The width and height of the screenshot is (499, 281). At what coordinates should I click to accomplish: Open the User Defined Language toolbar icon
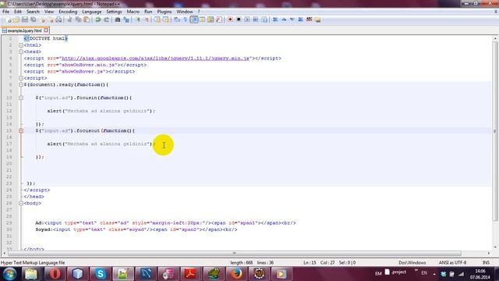point(203,20)
